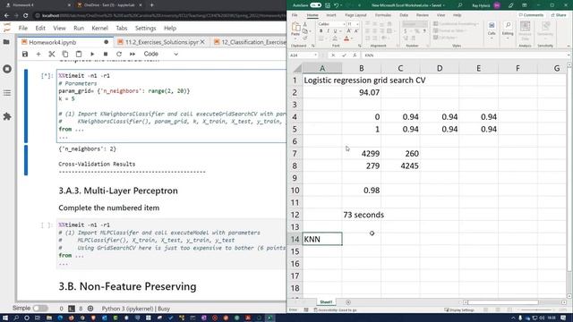Paste cells from clipboard in the Jupyter toolbar
The image size is (573, 322).
79,54
